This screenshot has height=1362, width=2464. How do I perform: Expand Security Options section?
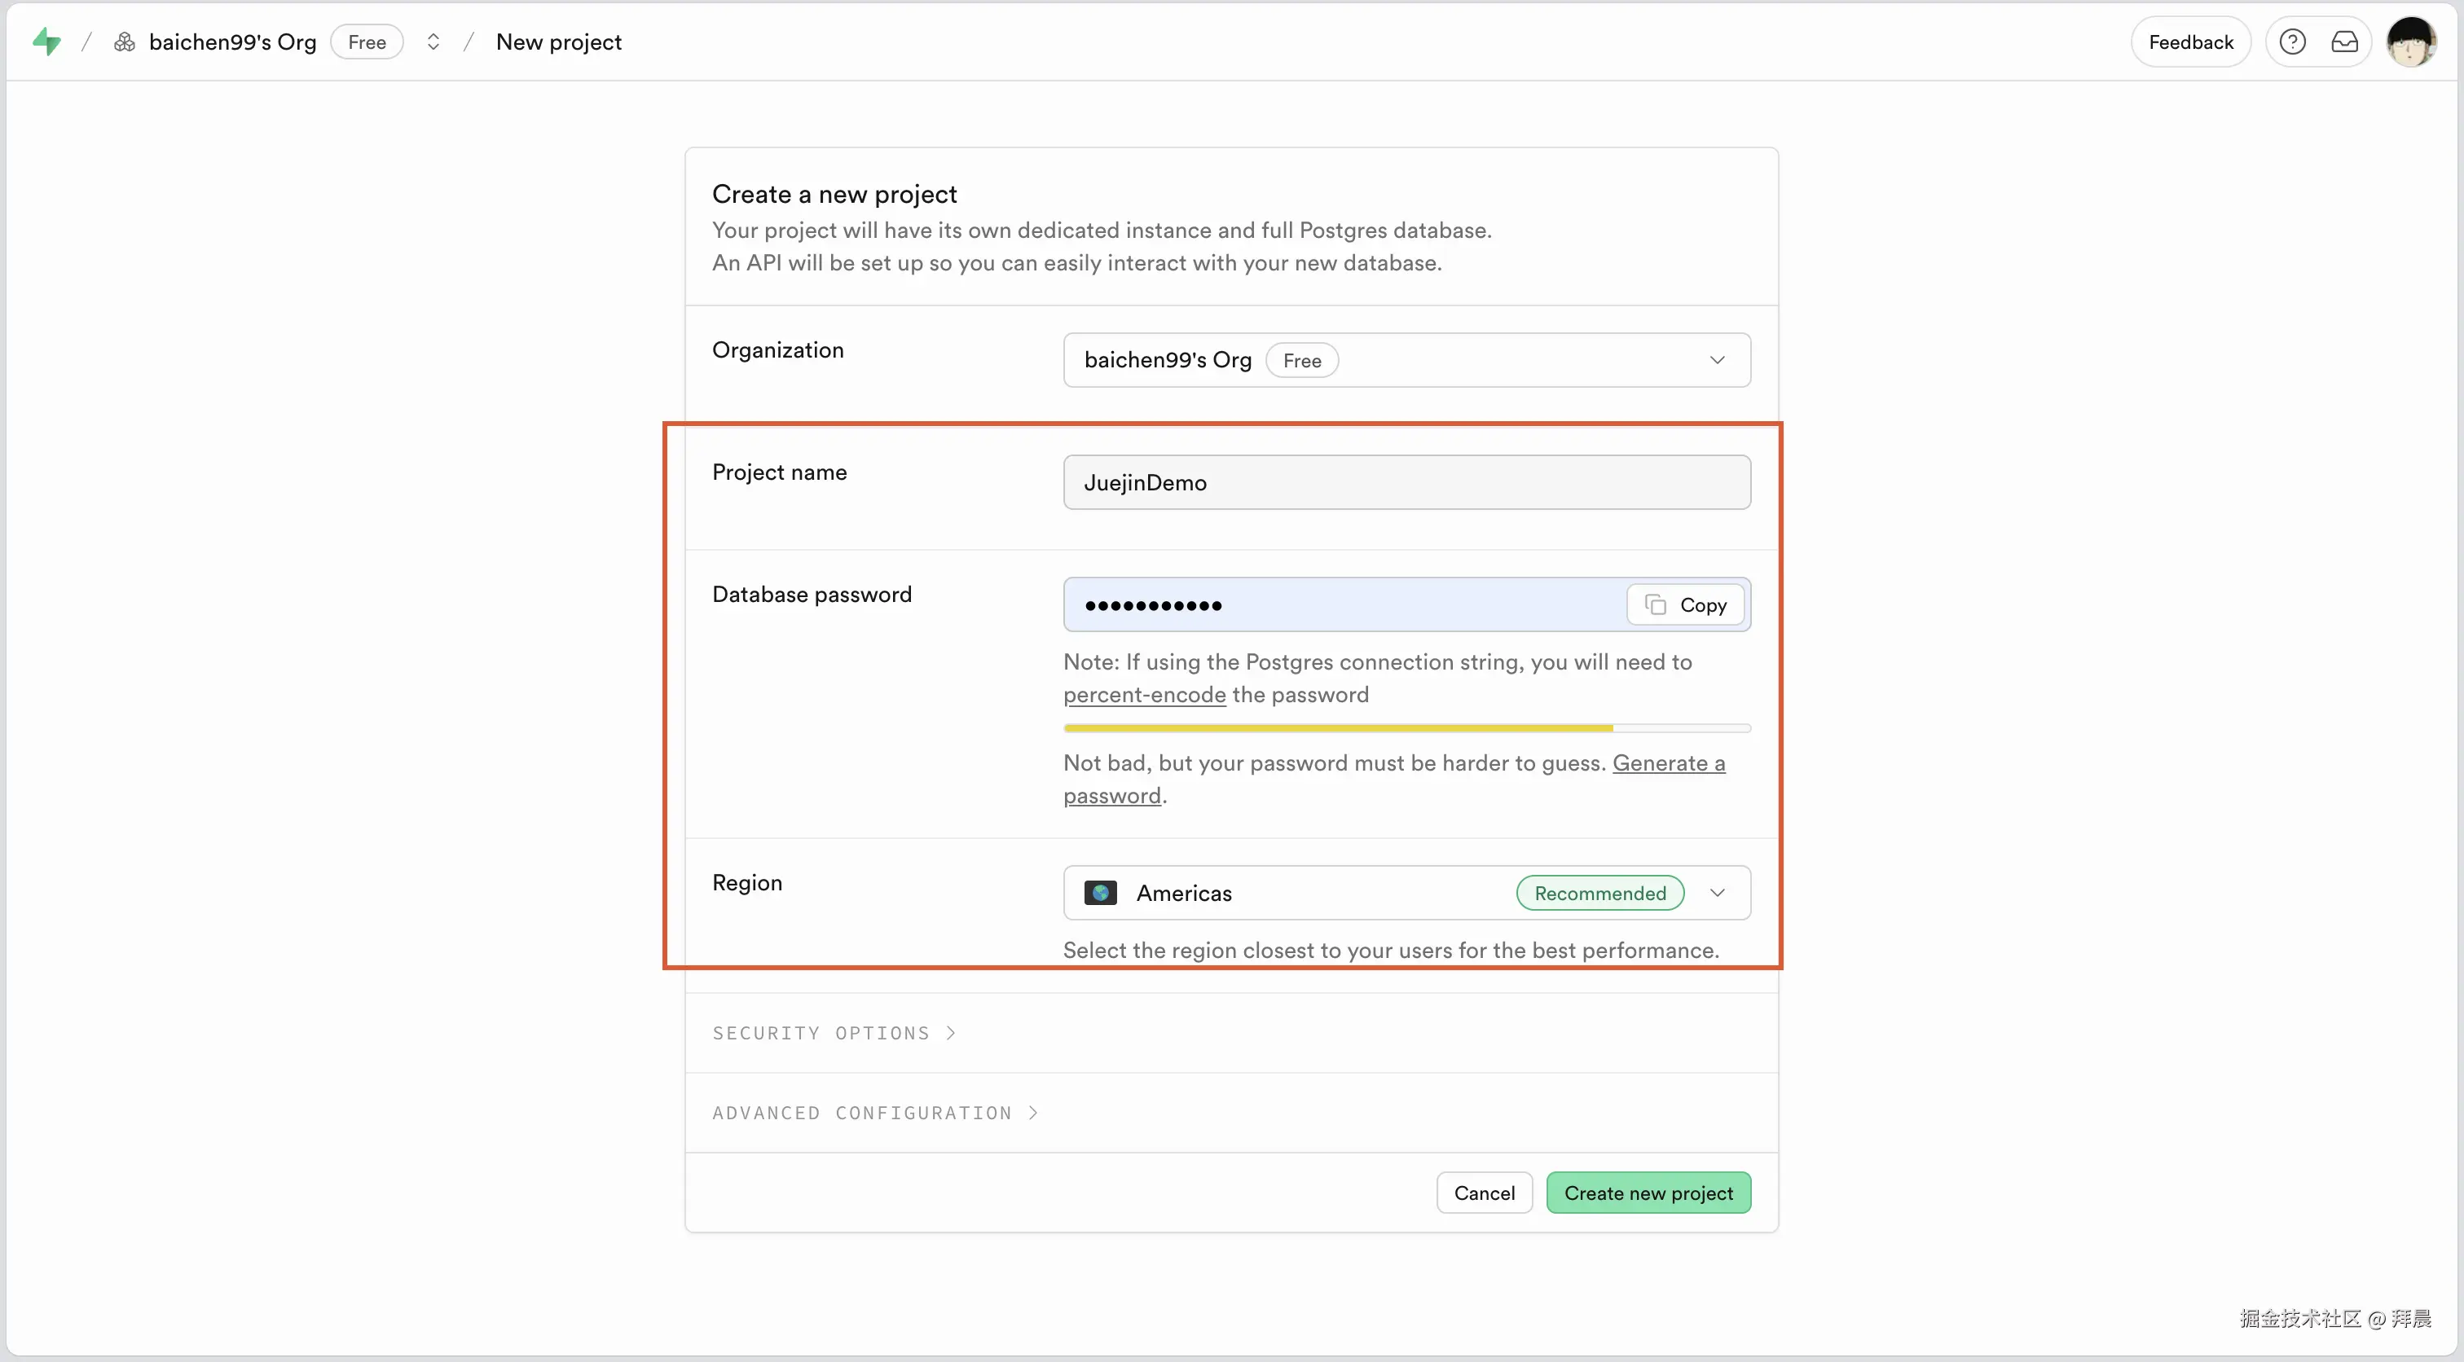833,1033
